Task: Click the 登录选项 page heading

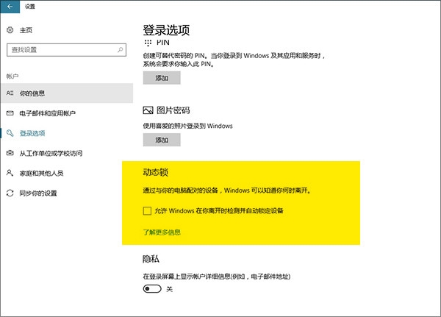Action: coord(165,30)
